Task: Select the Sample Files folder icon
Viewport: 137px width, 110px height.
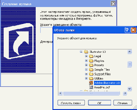Action: coord(91,69)
